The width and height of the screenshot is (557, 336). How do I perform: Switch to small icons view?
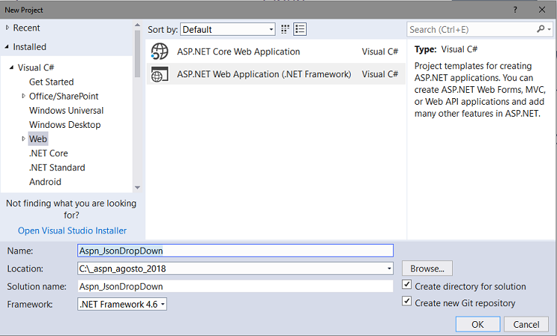click(285, 29)
